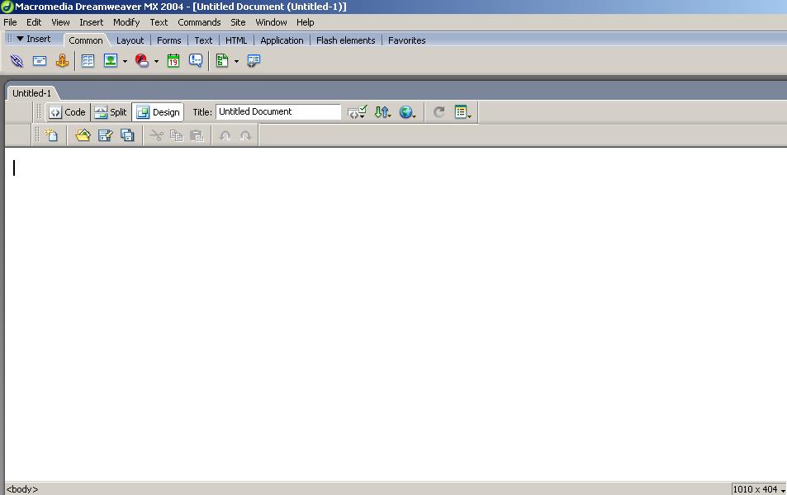Switch to the Forms insert tab
Image resolution: width=787 pixels, height=495 pixels.
(x=168, y=40)
